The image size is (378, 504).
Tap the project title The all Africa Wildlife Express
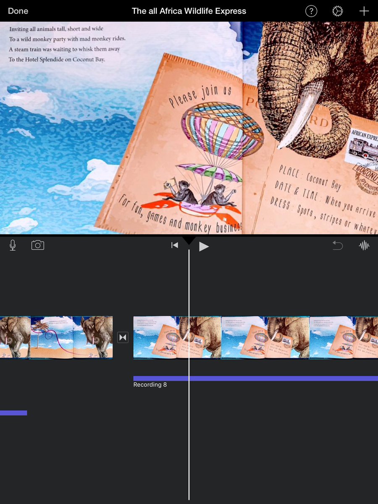tap(189, 11)
